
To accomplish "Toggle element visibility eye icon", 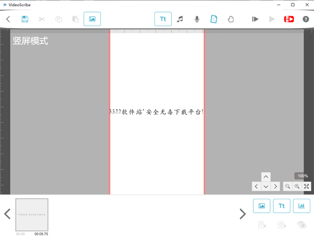I will coord(302,225).
